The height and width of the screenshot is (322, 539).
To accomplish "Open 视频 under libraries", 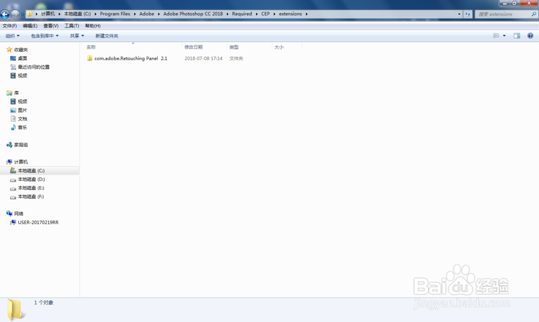I will (x=22, y=101).
